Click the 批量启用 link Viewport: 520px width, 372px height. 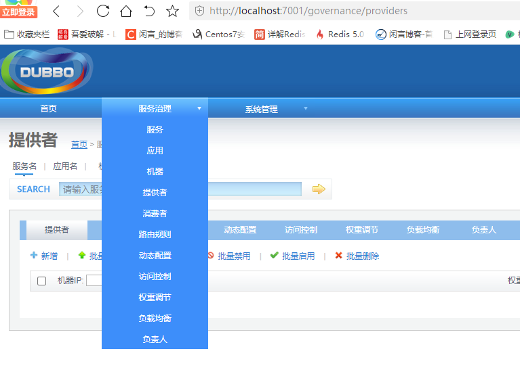tap(298, 256)
